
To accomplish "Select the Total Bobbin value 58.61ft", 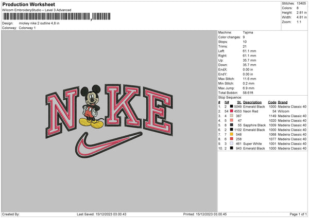I will [x=248, y=93].
